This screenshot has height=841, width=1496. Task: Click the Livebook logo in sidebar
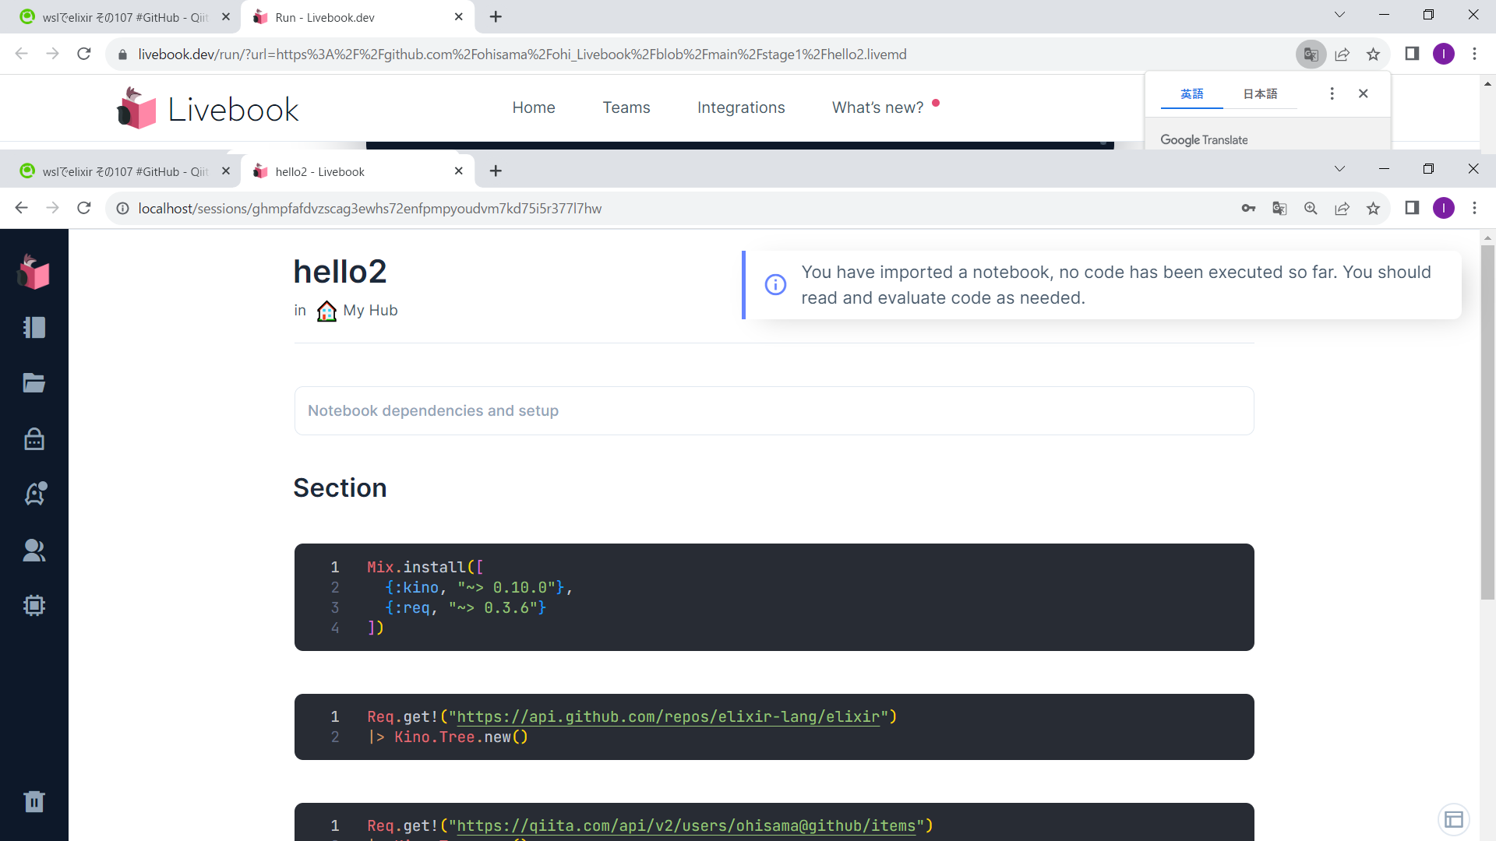34,273
